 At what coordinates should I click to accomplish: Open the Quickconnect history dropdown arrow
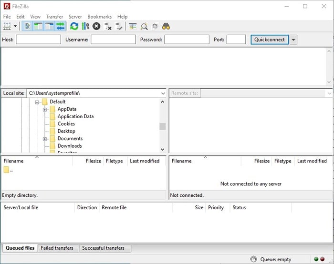point(293,40)
